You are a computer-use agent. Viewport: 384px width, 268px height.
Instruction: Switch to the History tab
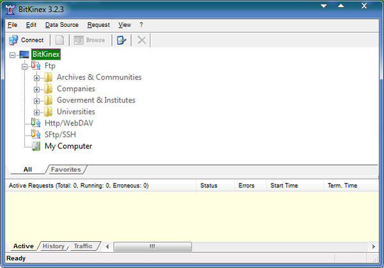tap(53, 246)
